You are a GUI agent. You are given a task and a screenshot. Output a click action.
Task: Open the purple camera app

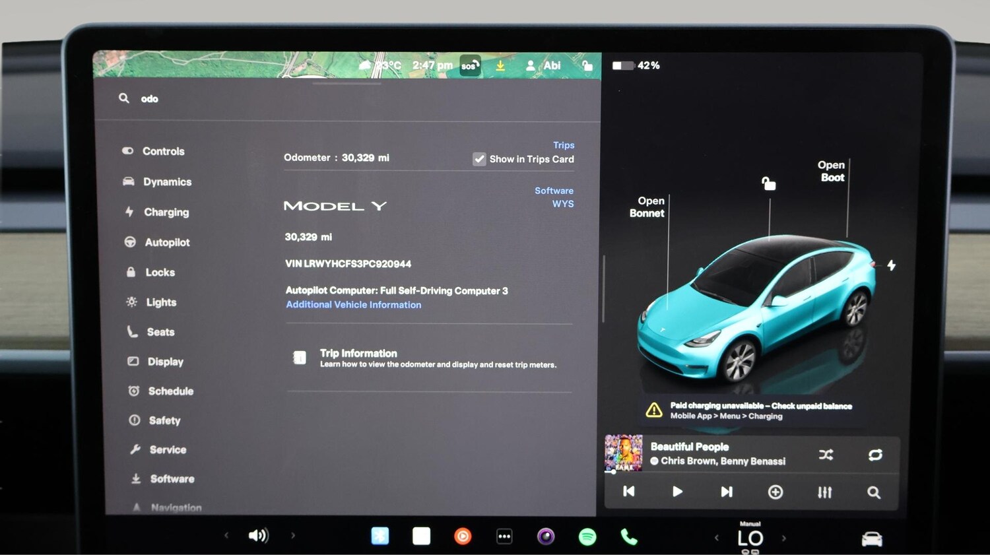click(546, 537)
